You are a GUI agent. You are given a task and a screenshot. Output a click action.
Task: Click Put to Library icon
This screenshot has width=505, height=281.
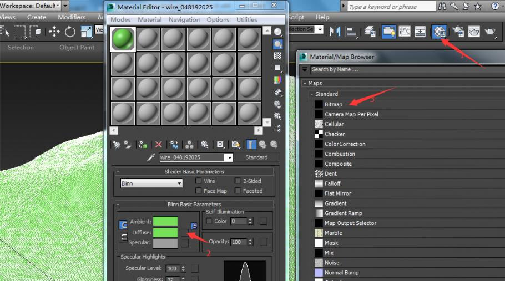click(205, 145)
